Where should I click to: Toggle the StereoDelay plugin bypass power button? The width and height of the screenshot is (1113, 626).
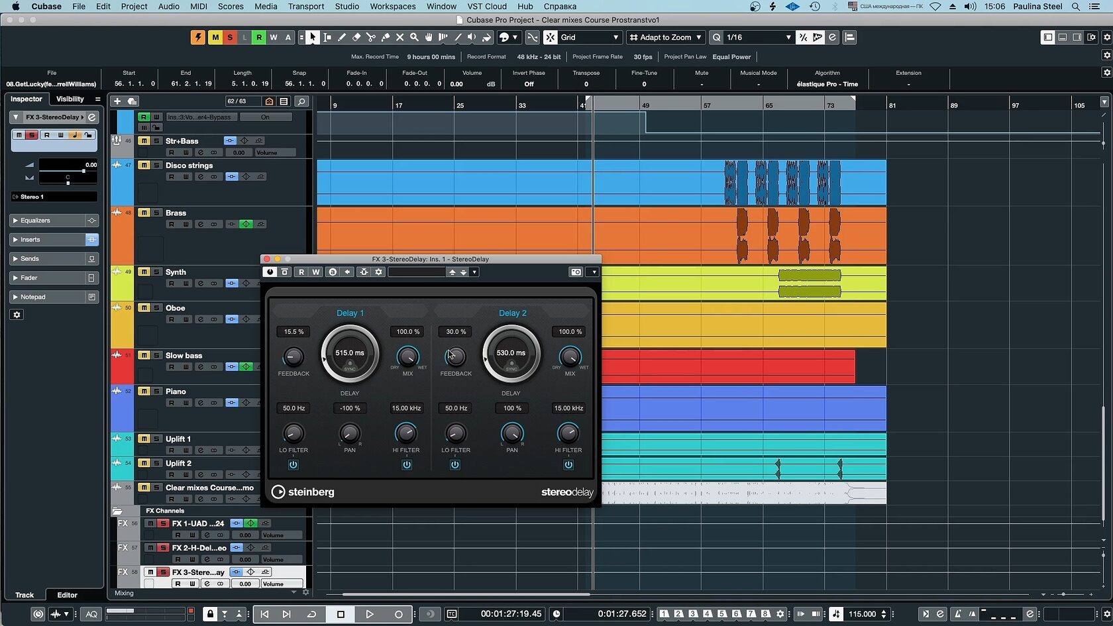(x=270, y=272)
